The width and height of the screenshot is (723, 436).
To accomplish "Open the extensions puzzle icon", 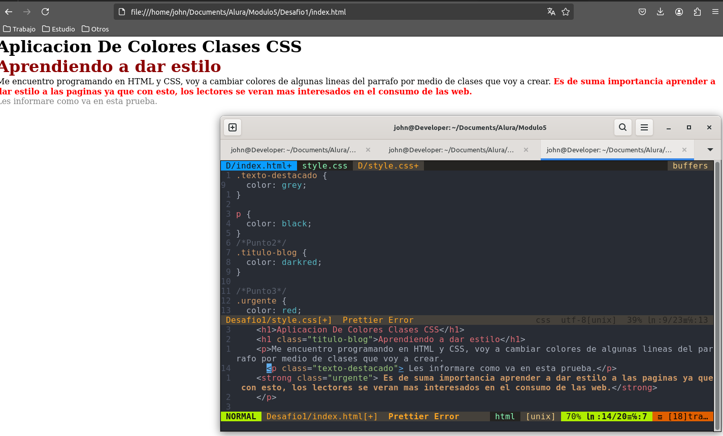I will [697, 12].
